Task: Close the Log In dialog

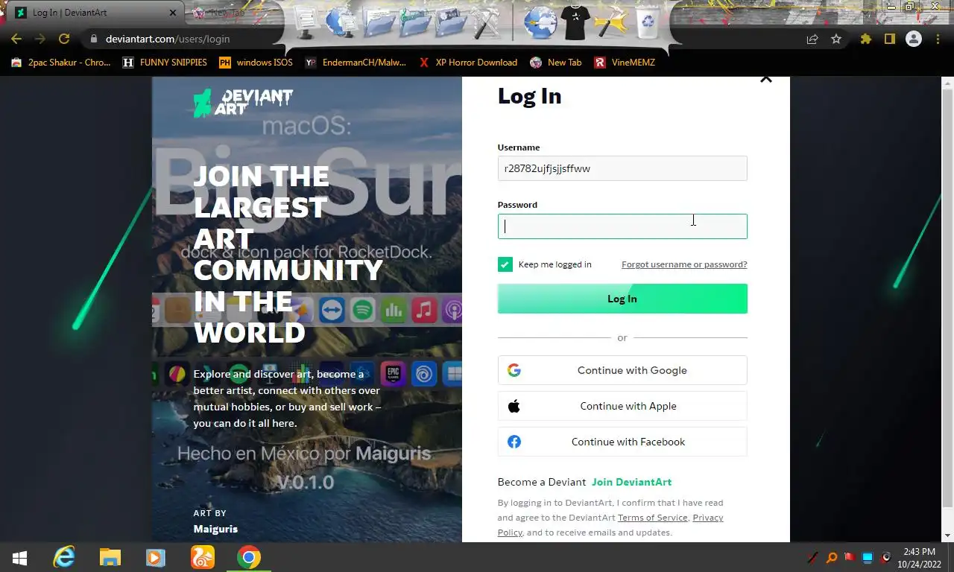Action: click(x=765, y=79)
